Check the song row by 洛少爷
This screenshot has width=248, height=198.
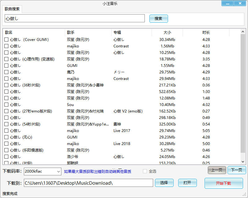coord(6,156)
